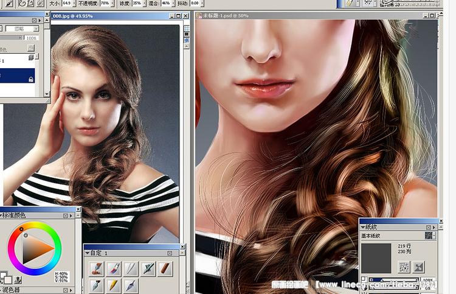The image size is (456, 294).
Task: Click the preserve transparency icon in layers panel
Action: pos(30,47)
